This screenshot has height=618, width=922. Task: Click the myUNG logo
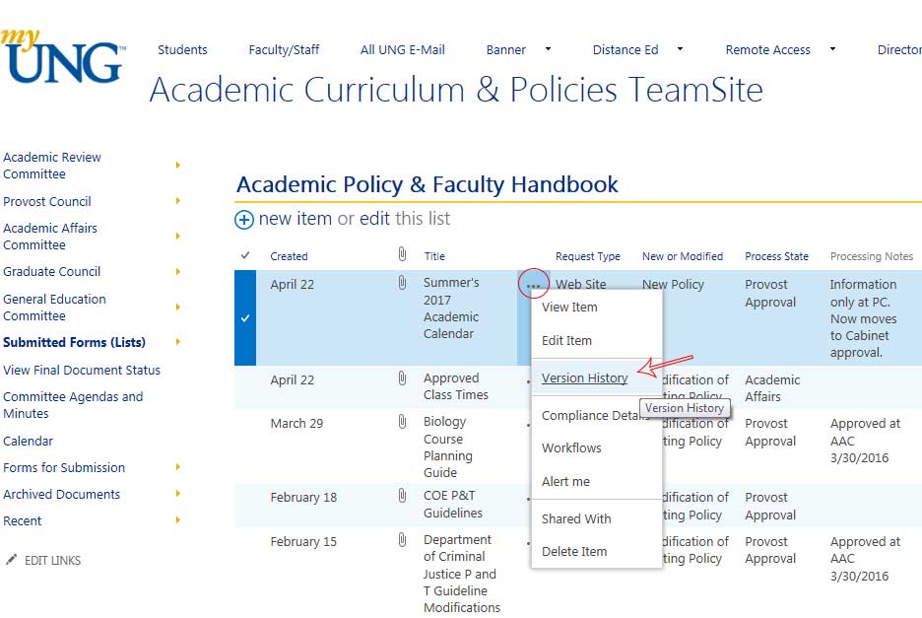click(x=62, y=55)
